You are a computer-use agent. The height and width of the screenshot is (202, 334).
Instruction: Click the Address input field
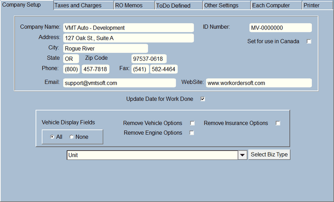pyautogui.click(x=128, y=38)
